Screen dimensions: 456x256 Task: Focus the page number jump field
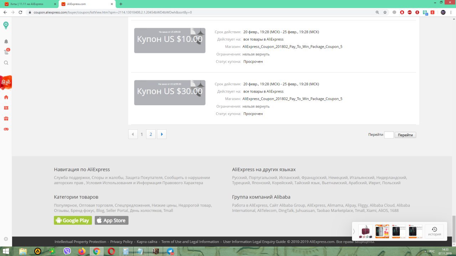click(x=389, y=135)
